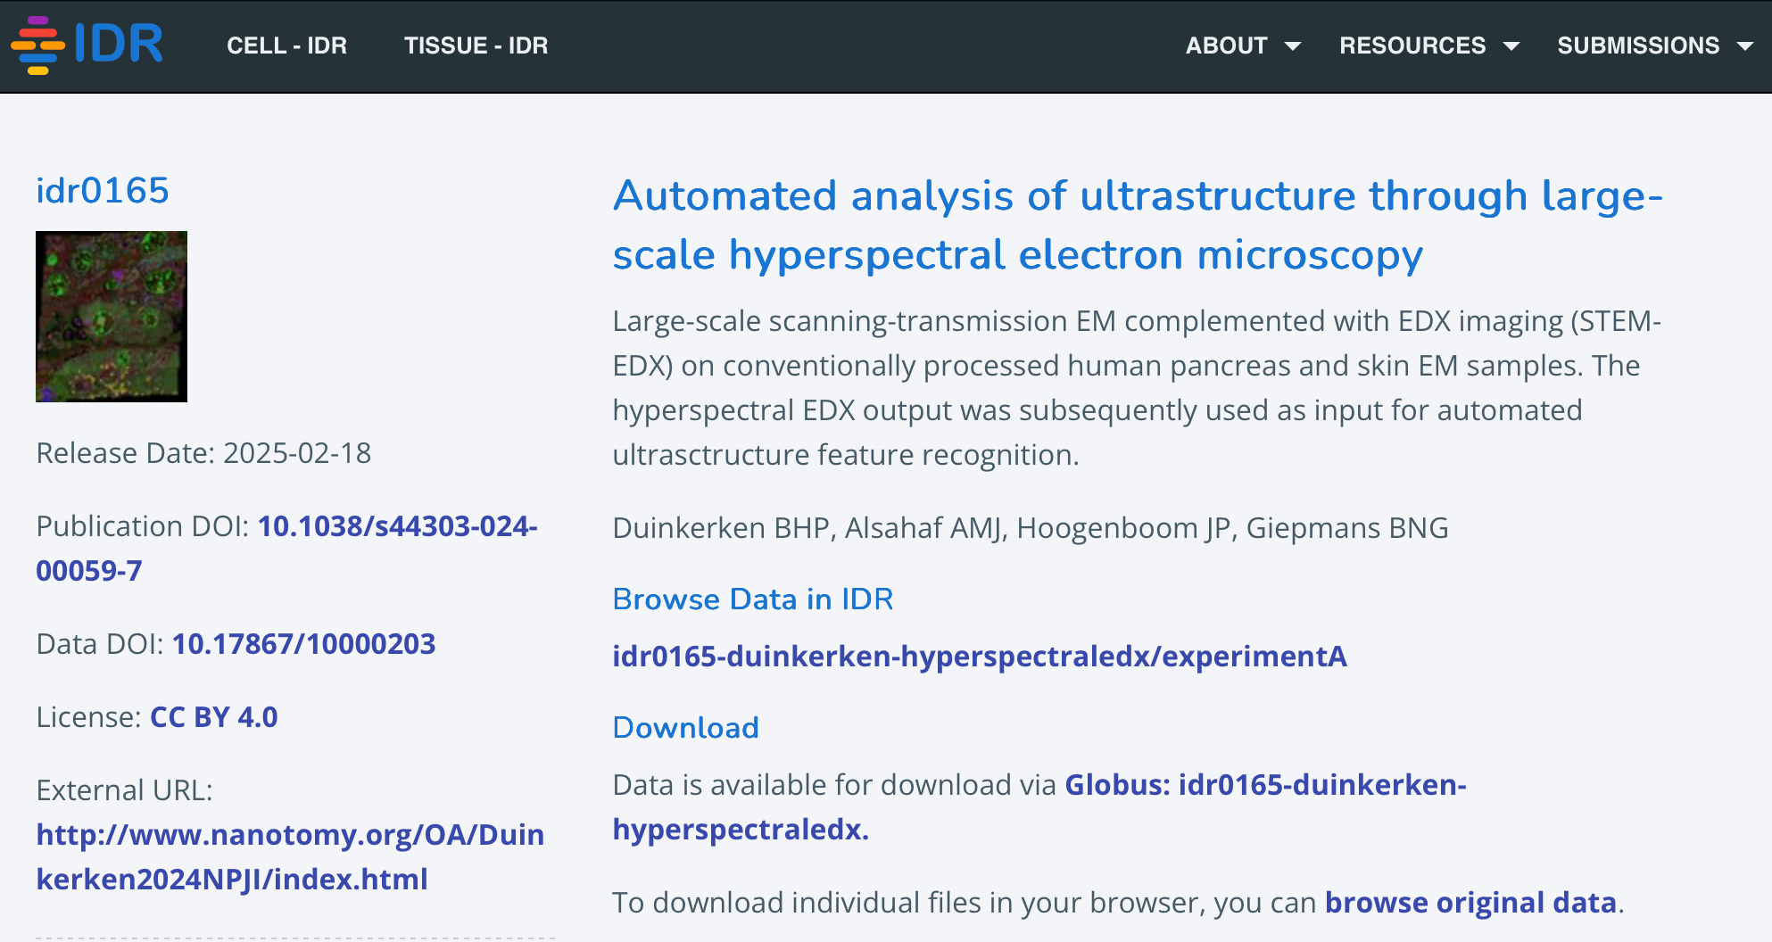Image resolution: width=1772 pixels, height=942 pixels.
Task: Open the CELL - IDR menu item
Action: [x=286, y=45]
